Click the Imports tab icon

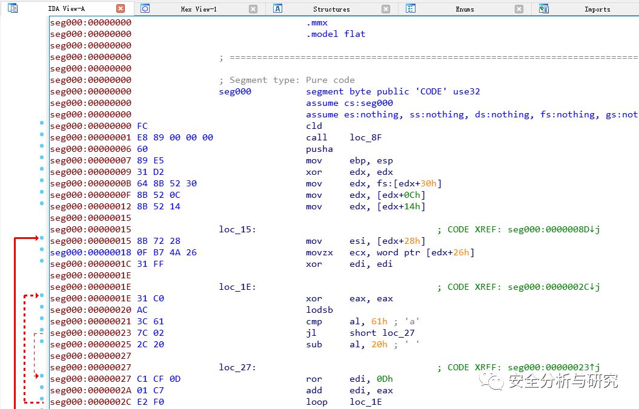544,8
